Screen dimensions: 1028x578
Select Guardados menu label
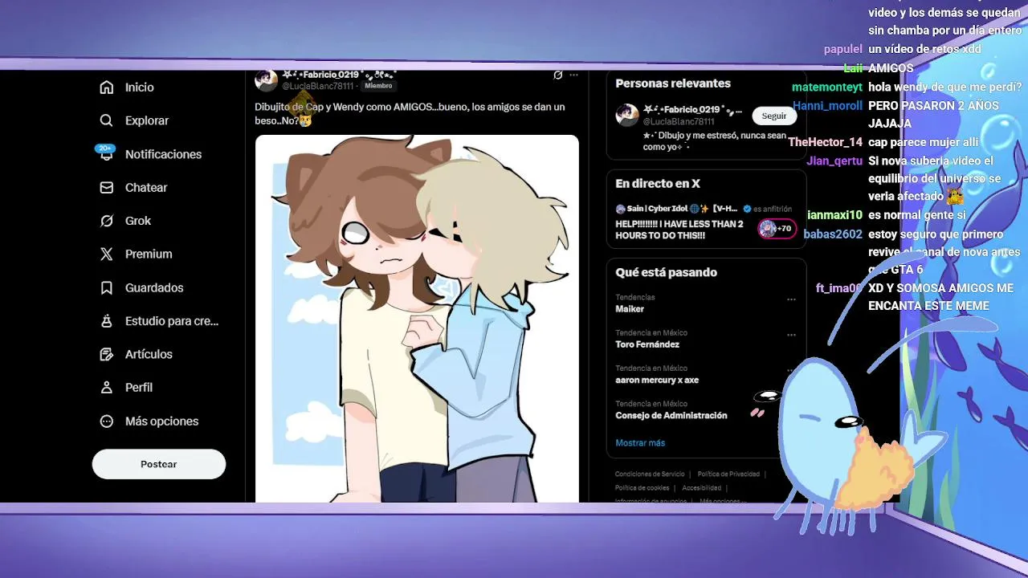point(154,287)
